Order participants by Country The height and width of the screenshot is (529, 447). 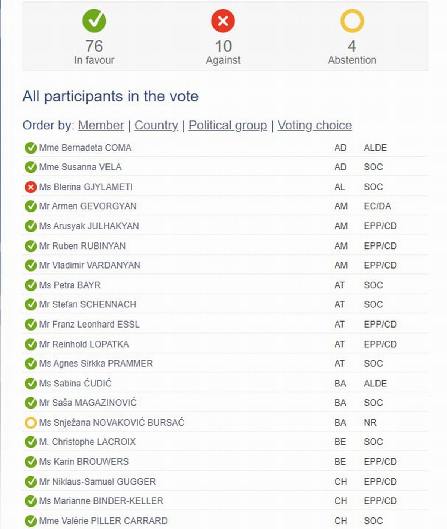click(x=156, y=125)
